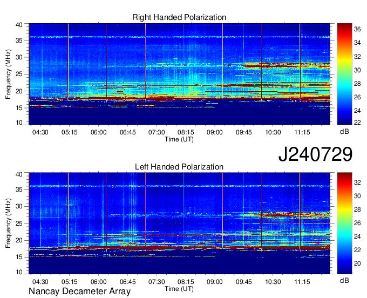Click the bottom plot's 'Frequency (MHz)' axis label

[x=8, y=223]
